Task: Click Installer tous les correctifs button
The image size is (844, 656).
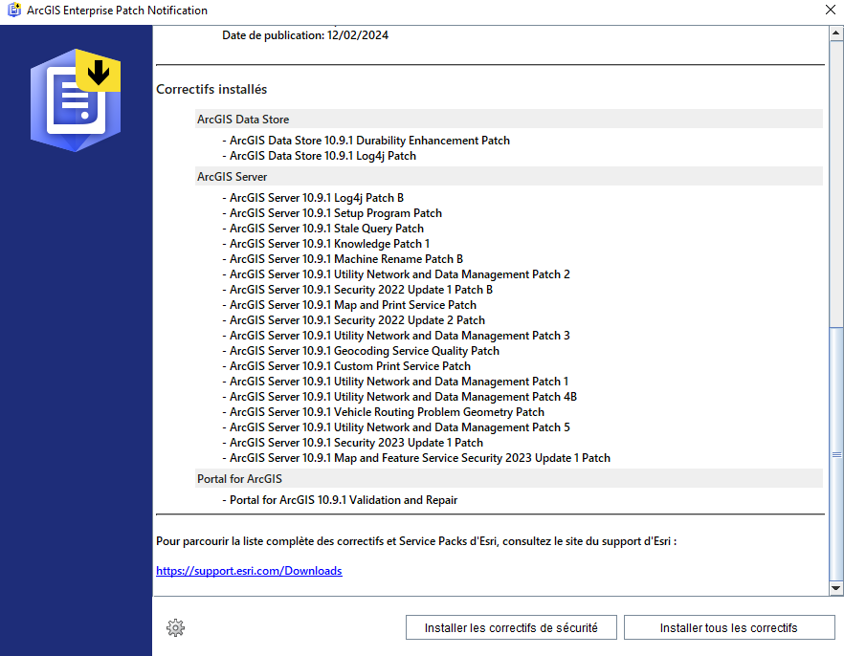Action: coord(729,627)
